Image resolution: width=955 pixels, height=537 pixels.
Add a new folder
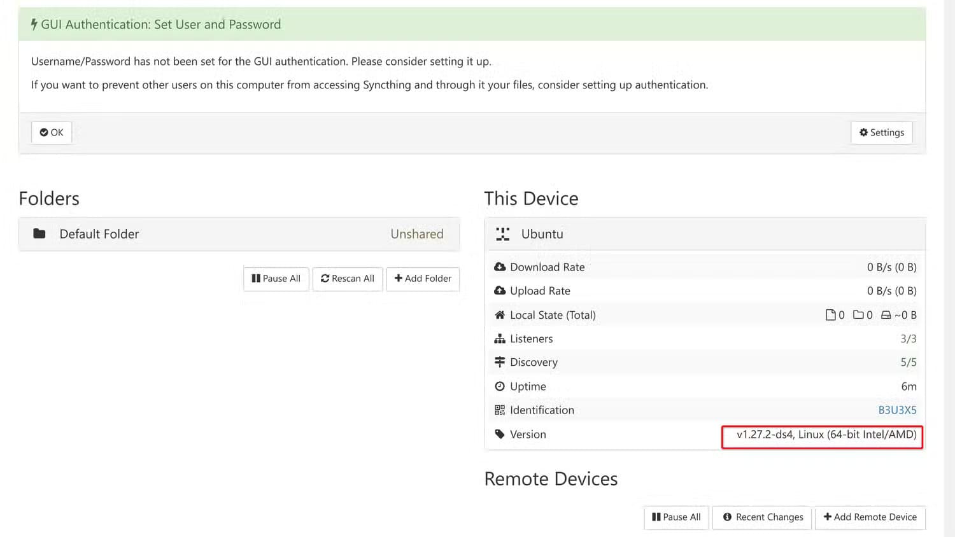pyautogui.click(x=423, y=279)
